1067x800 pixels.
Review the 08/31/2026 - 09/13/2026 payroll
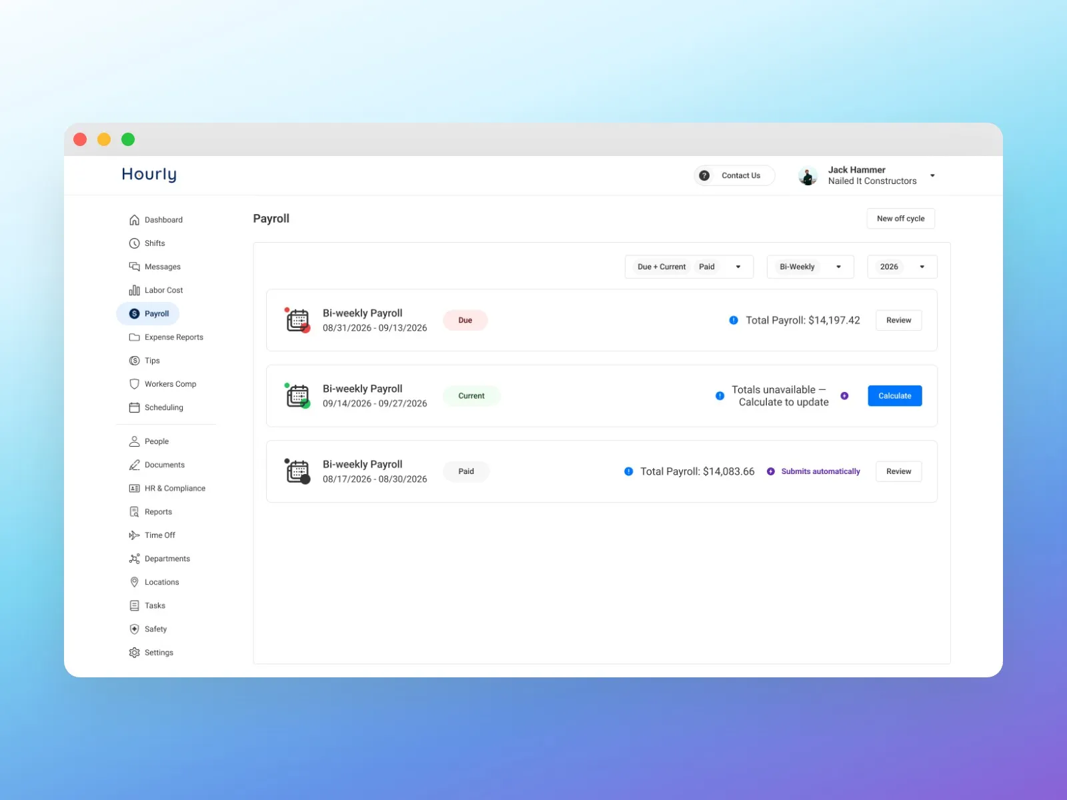[898, 320]
